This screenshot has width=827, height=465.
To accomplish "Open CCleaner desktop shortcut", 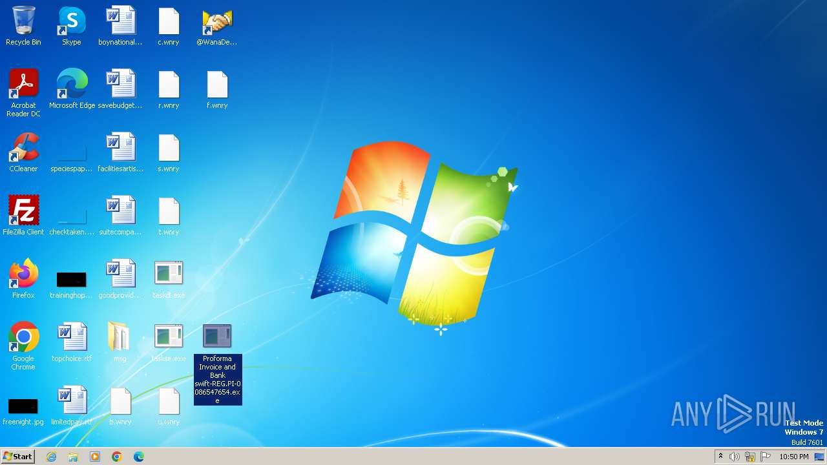I will pyautogui.click(x=23, y=152).
